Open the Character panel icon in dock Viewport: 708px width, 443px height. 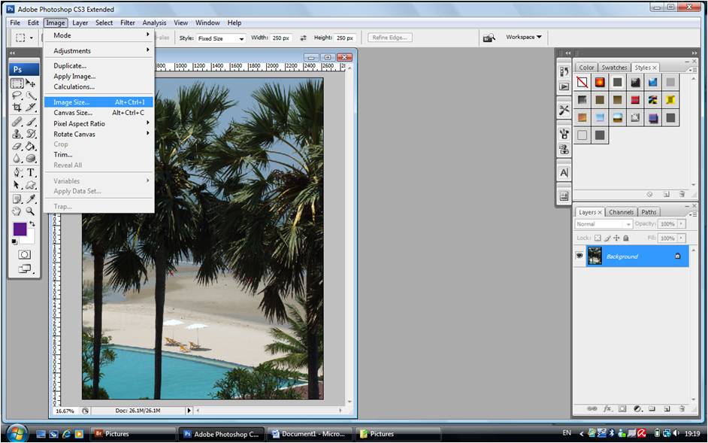564,173
